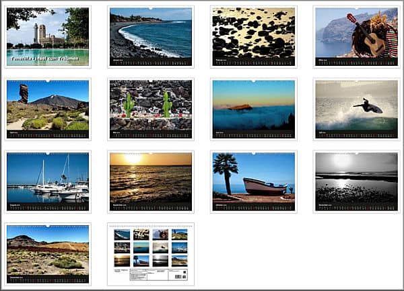
Task: Open the island above clouds sunset page
Action: click(x=254, y=110)
